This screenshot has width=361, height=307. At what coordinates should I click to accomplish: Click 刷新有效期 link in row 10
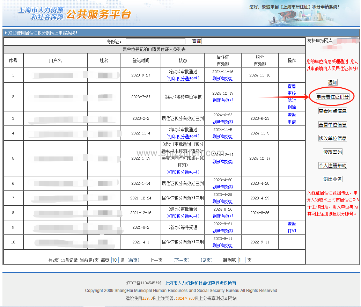coord(223,246)
